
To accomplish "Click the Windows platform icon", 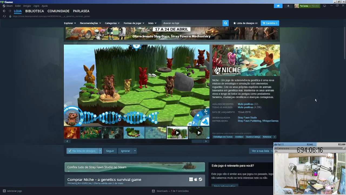I will click(x=191, y=179).
